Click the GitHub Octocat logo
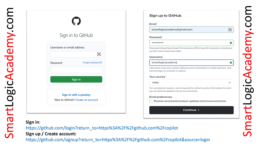260x146 pixels. click(x=76, y=21)
